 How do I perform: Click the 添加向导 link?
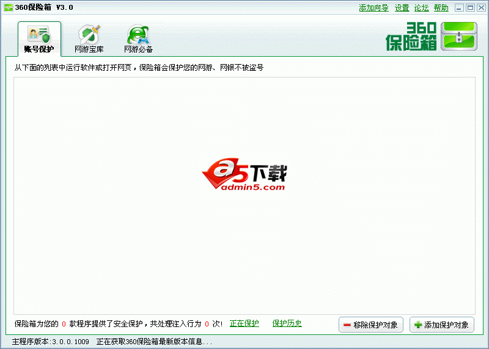373,8
